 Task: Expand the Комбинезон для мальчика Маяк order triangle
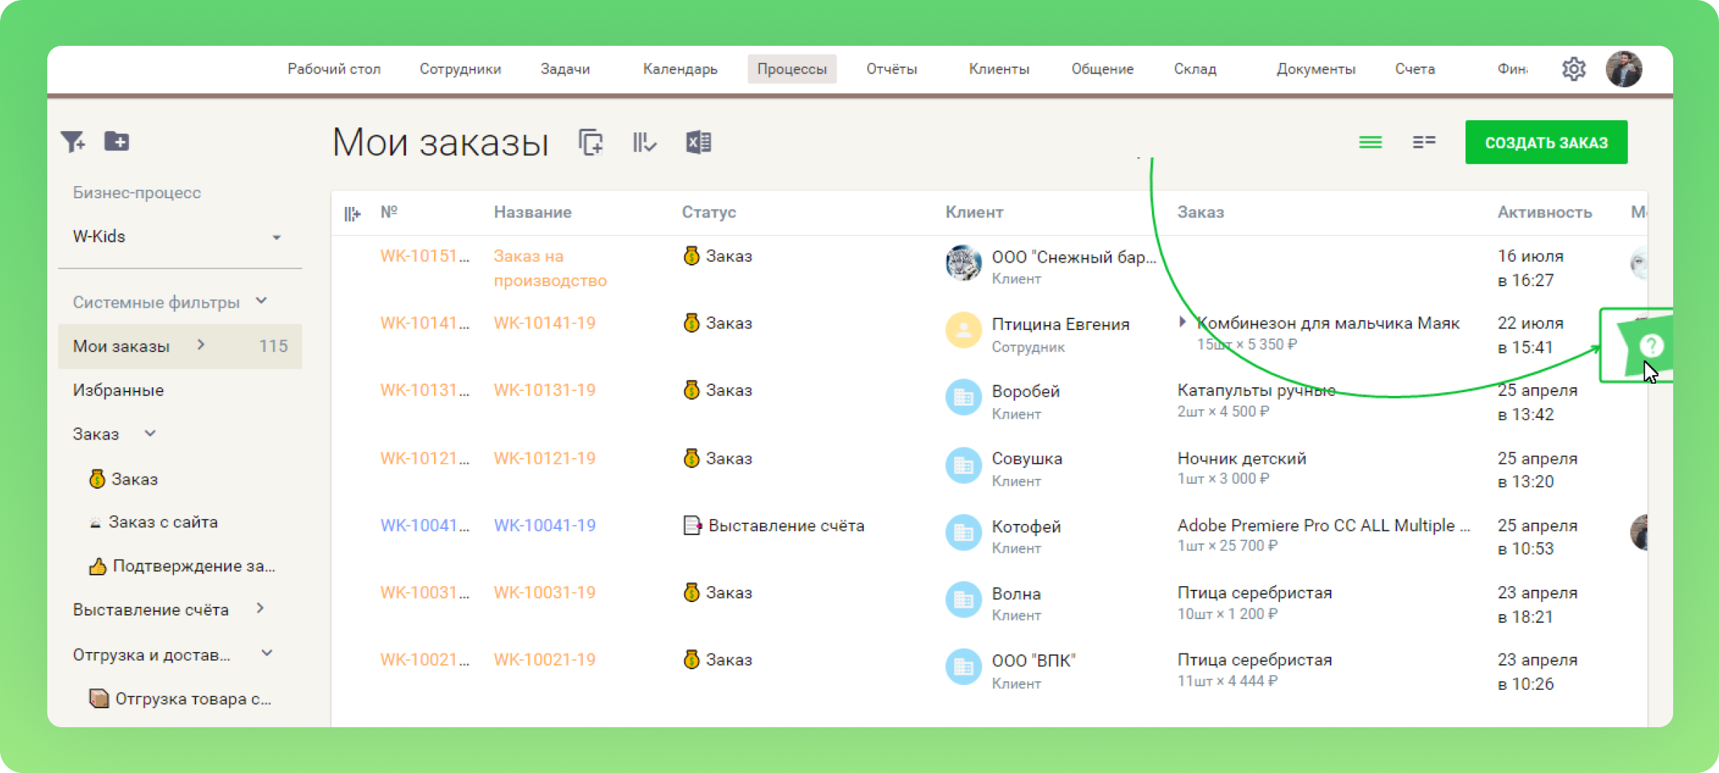point(1183,322)
